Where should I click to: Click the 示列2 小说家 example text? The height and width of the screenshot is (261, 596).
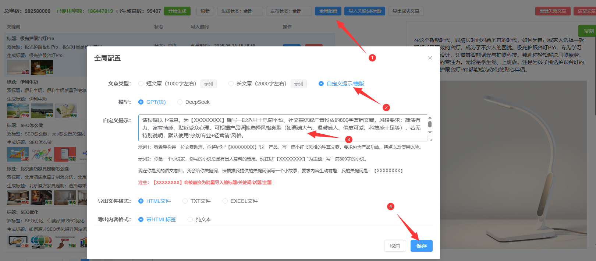tap(252, 159)
